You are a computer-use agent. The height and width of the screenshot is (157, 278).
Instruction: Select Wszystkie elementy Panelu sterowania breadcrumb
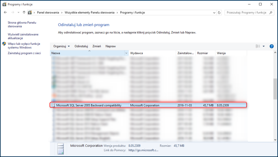coord(89,13)
